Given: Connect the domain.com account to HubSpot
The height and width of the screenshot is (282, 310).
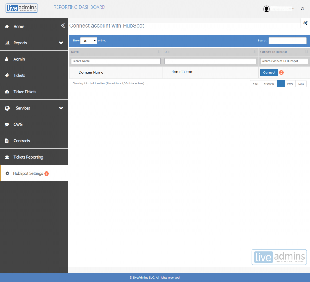Looking at the screenshot, I should click(x=269, y=73).
